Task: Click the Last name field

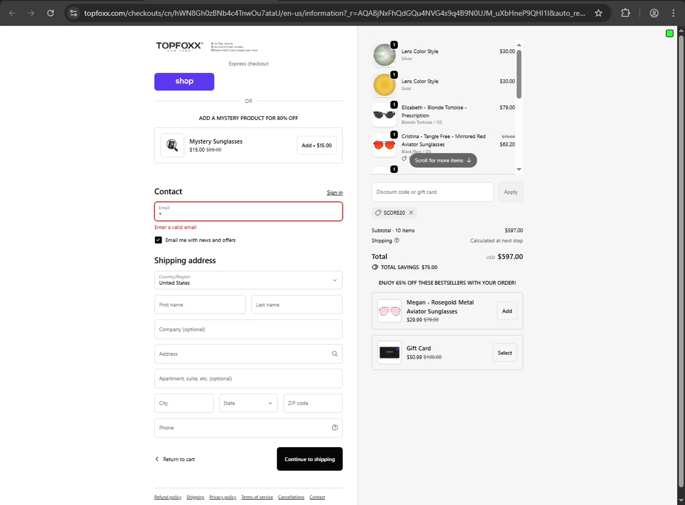Action: point(297,305)
